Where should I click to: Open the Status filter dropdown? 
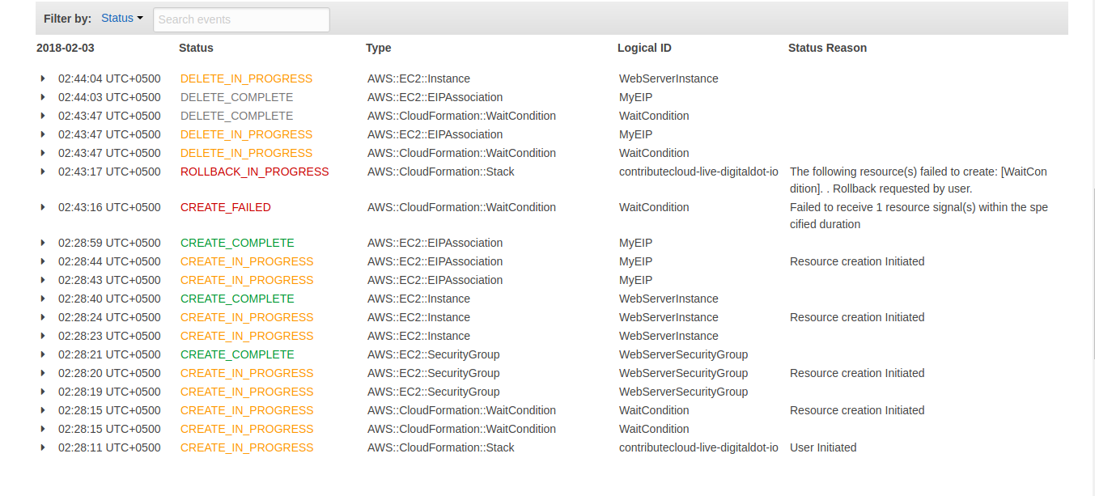point(121,18)
